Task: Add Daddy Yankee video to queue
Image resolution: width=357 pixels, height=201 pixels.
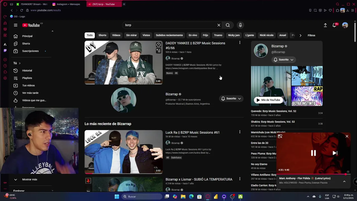Action: pyautogui.click(x=158, y=51)
